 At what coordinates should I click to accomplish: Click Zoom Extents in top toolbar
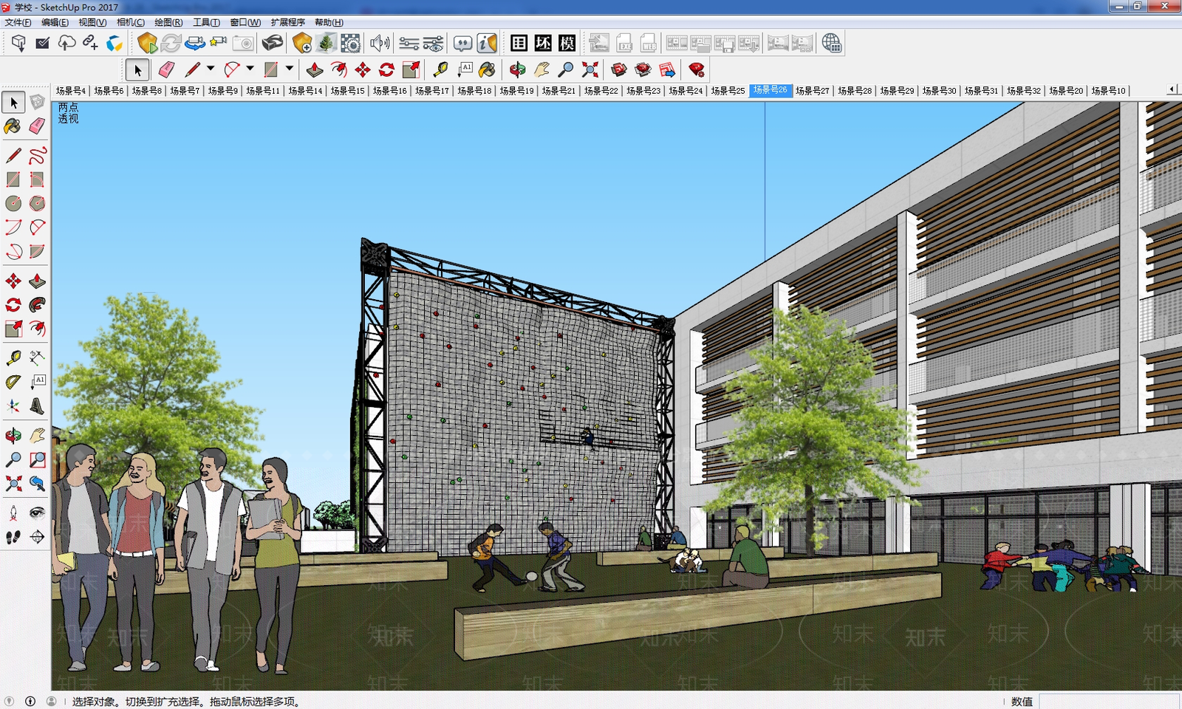[590, 69]
